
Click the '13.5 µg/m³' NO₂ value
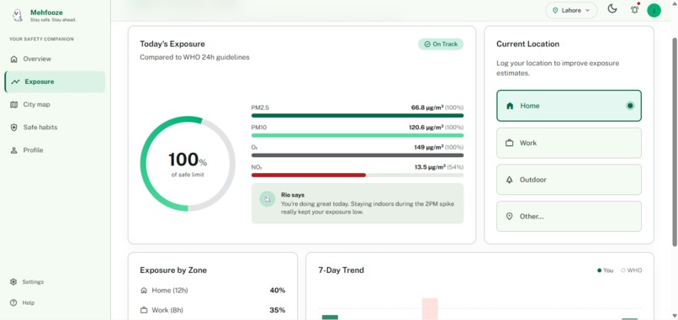(x=429, y=167)
